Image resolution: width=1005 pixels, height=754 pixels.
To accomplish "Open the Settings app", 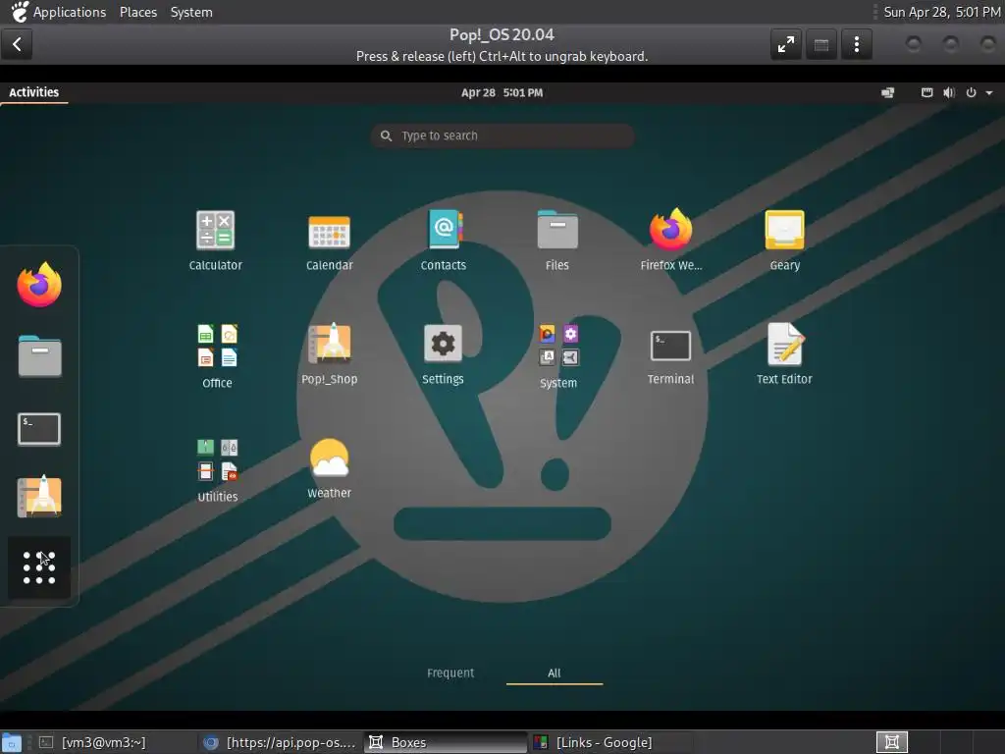I will point(443,353).
